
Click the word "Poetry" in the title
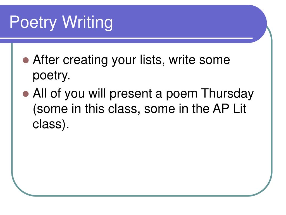tap(33, 22)
